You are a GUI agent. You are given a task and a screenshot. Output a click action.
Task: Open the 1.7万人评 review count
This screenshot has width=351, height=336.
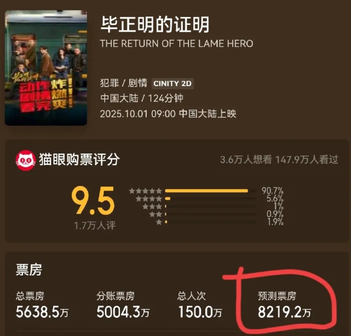point(95,225)
